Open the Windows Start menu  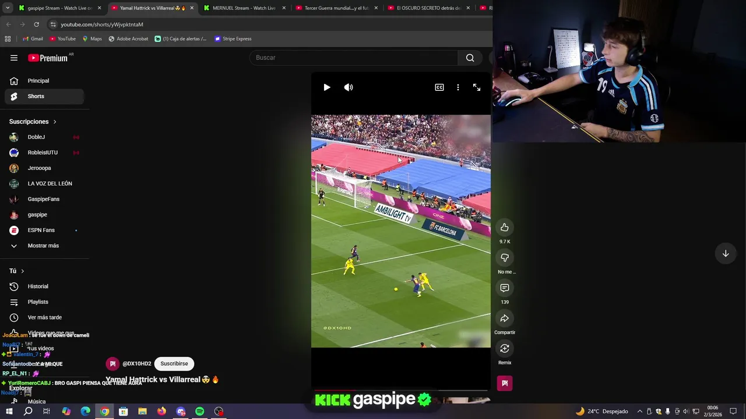9,411
